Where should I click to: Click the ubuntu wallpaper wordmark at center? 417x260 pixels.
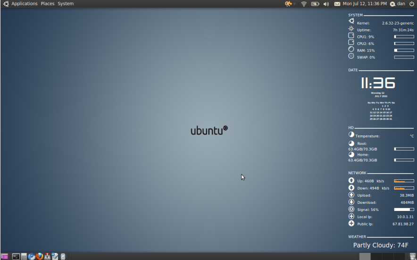pos(209,130)
